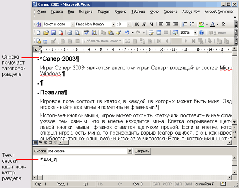Image resolution: width=239 pixels, height=188 pixels.
Task: Toggle the ИСПР track changes indicator
Action: tap(167, 184)
